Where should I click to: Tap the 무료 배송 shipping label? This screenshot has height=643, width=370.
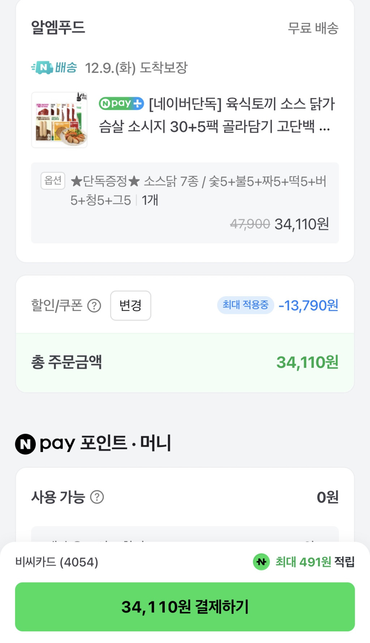313,28
